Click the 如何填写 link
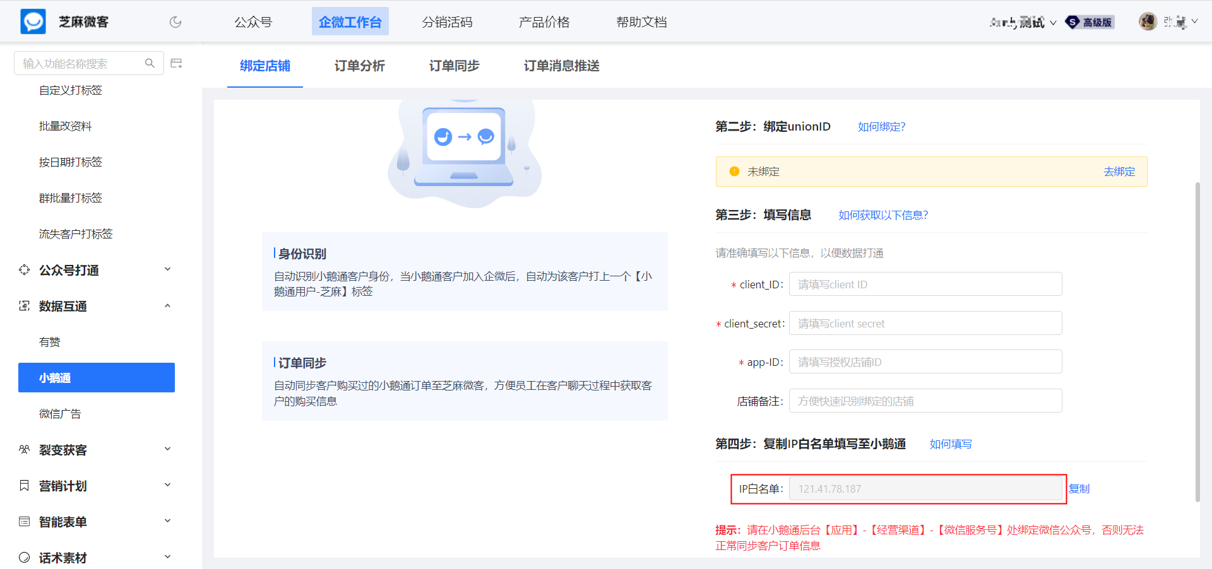 (x=951, y=444)
